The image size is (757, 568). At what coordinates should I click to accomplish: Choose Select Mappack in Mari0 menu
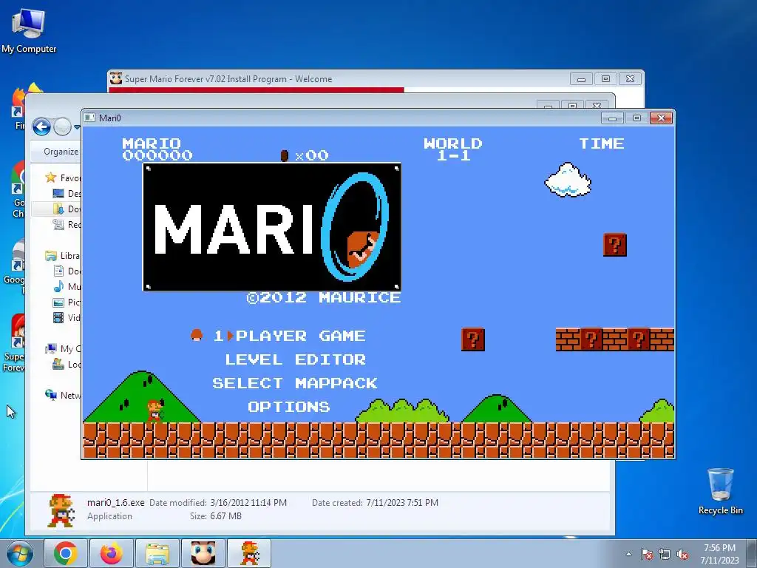tap(295, 383)
